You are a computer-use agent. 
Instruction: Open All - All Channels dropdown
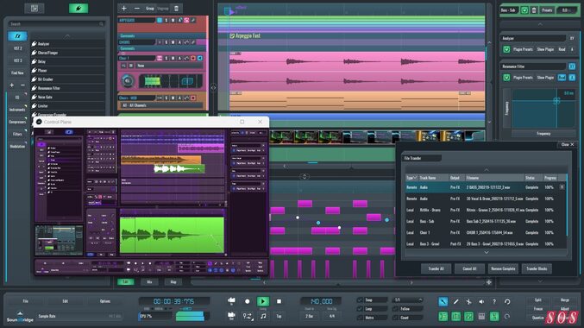tap(161, 105)
